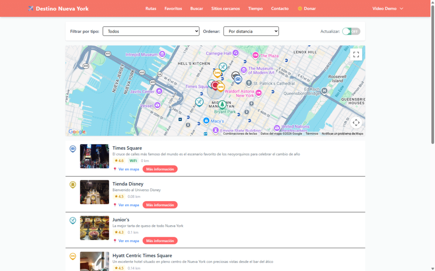
Task: Open the Ordenar dropdown
Action: 251,31
